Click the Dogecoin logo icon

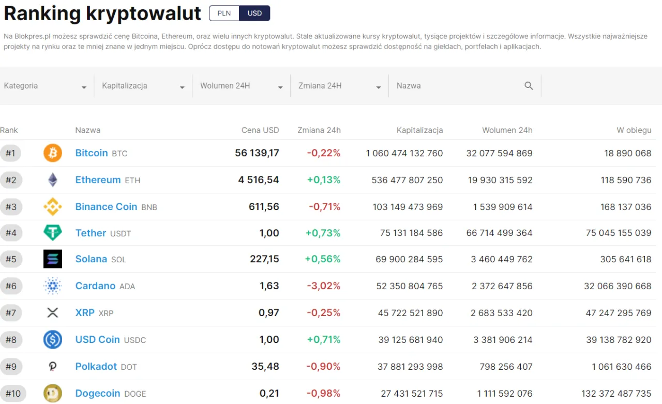52,393
